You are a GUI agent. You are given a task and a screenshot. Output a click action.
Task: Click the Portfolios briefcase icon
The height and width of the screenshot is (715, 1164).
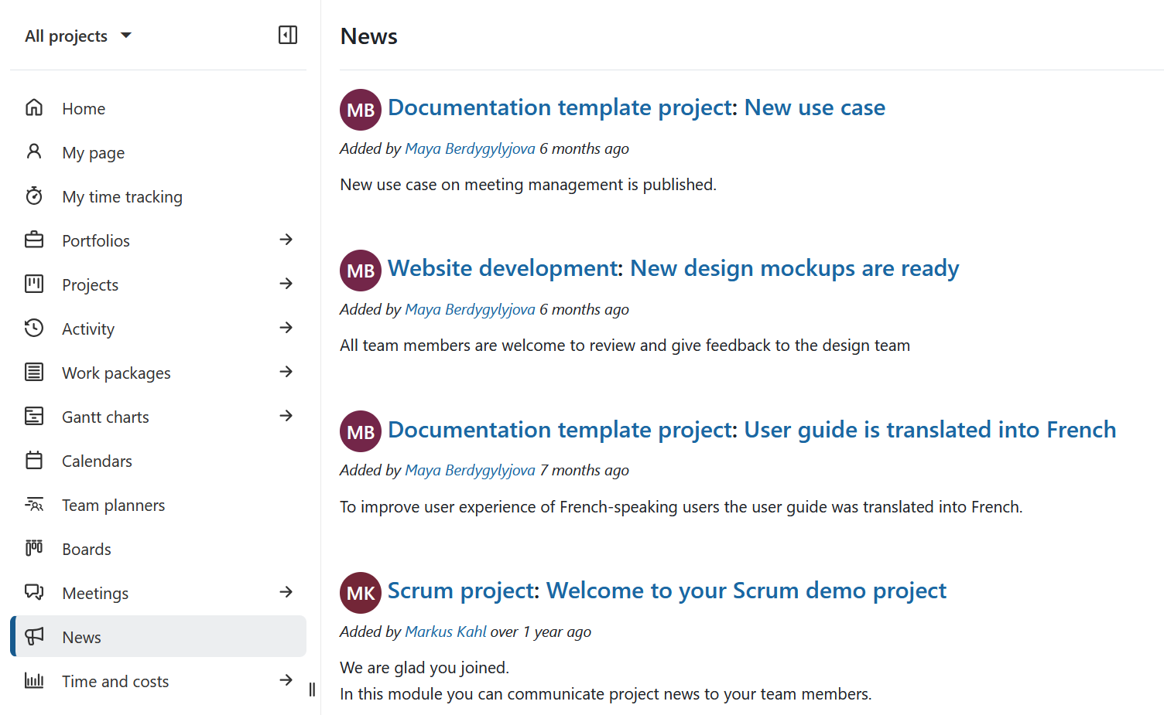[34, 240]
